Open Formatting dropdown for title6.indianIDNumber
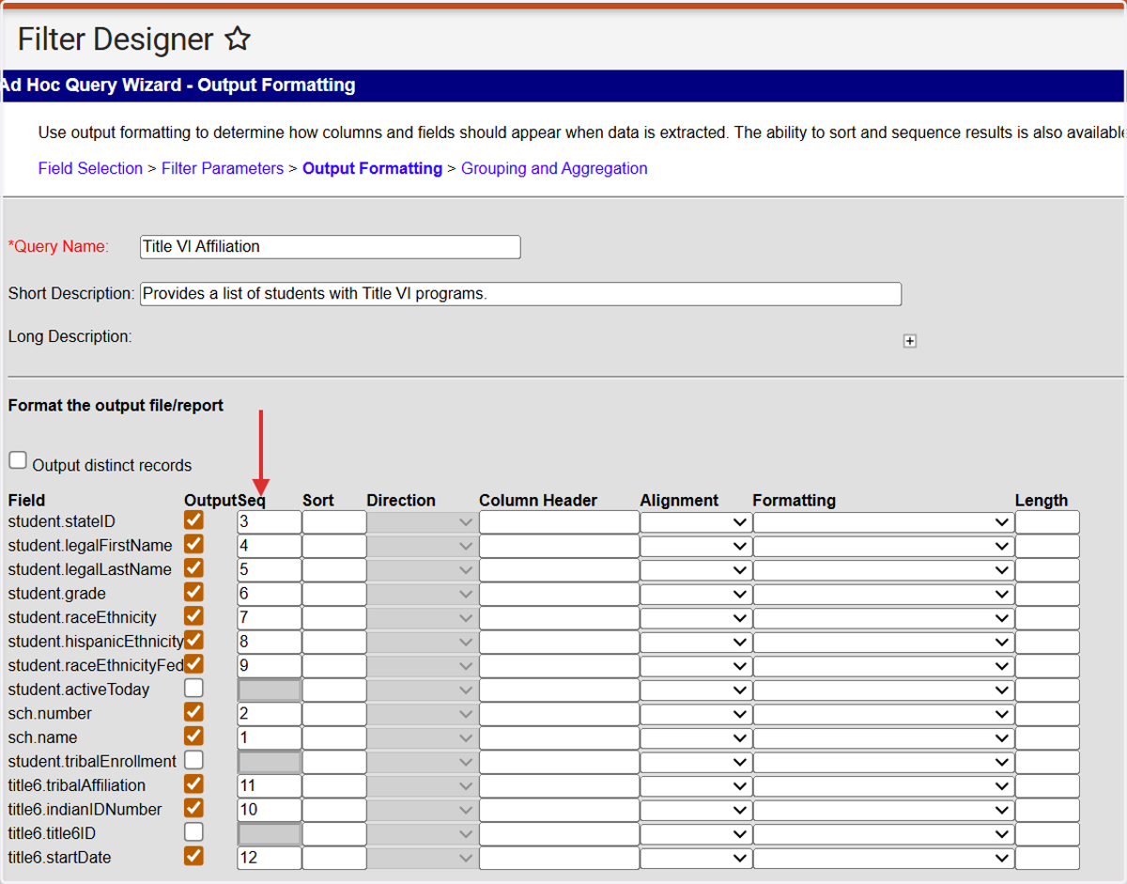1127x884 pixels. (883, 810)
